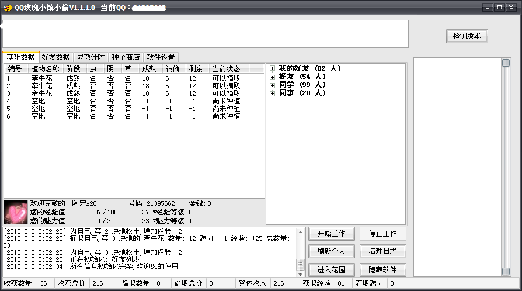Open the 成熟计时 tab

click(x=91, y=57)
